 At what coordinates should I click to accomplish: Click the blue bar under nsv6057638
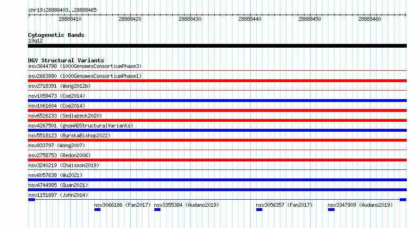pos(217,180)
